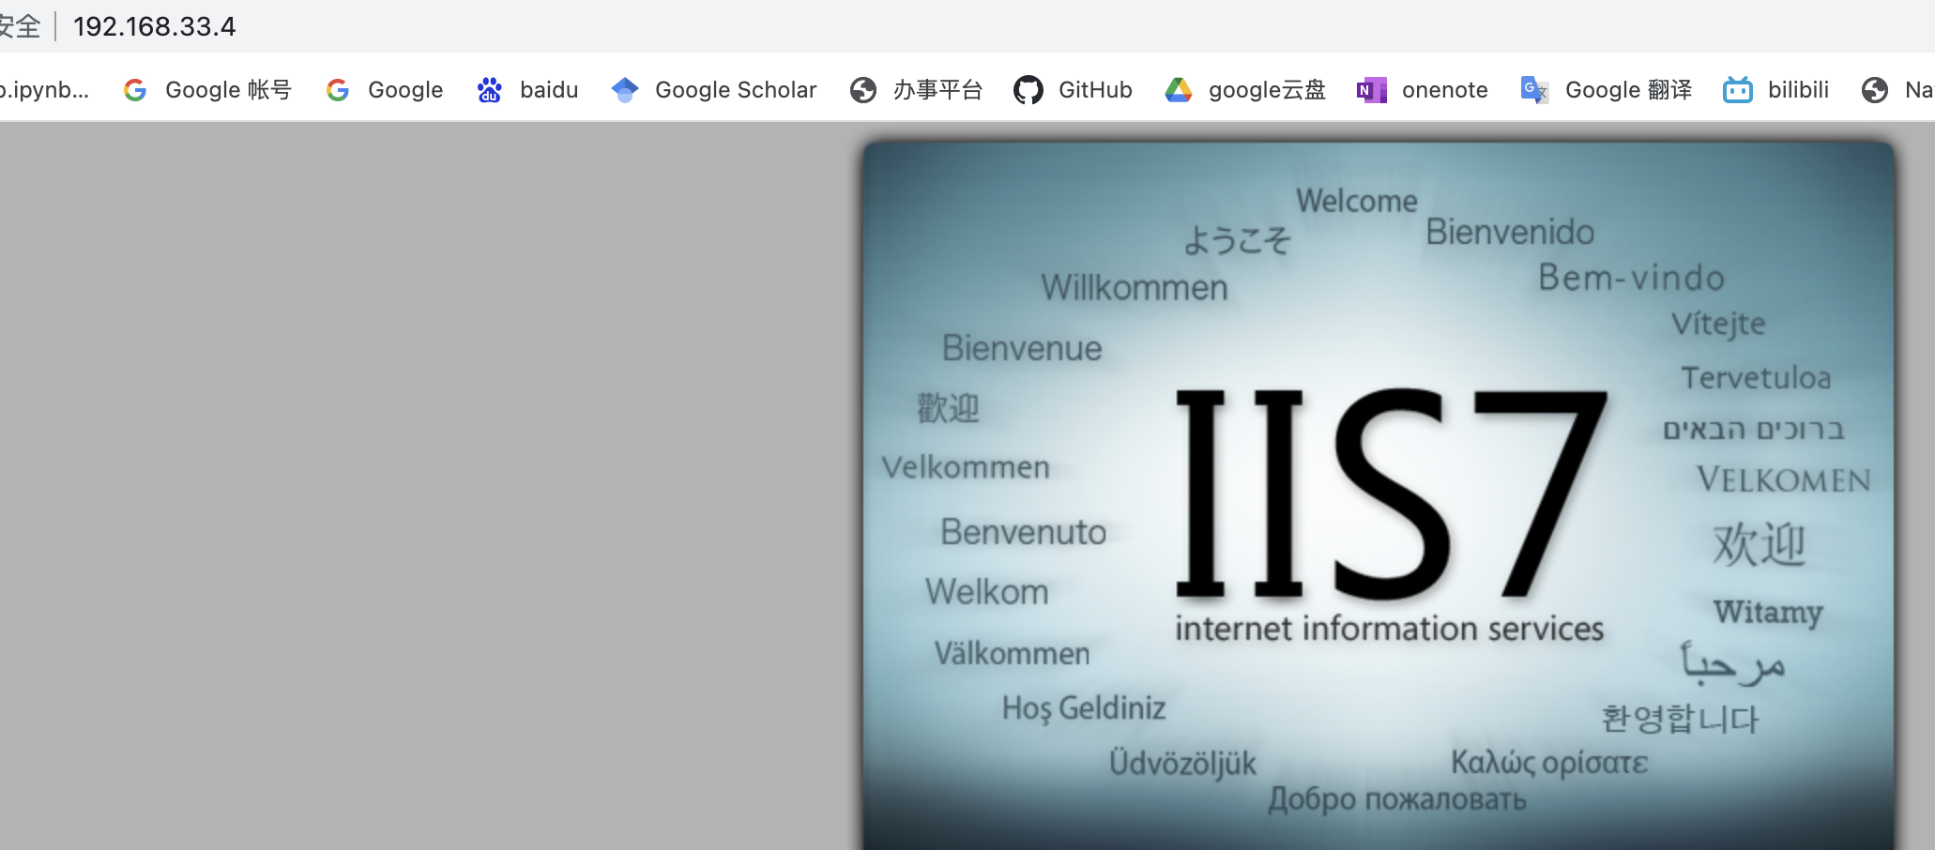The image size is (1935, 850).
Task: Open the google云盘 bookmark label
Action: click(x=1267, y=90)
